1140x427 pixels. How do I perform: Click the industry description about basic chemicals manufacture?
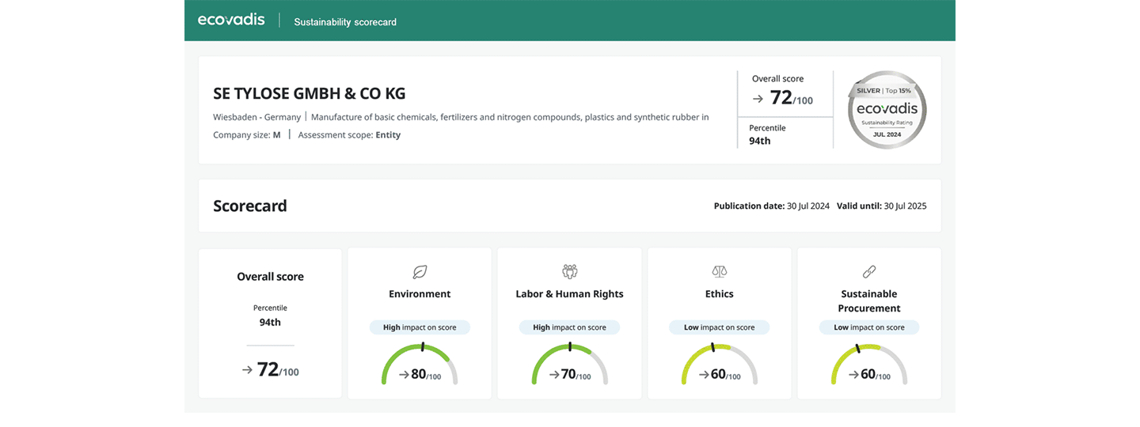[x=510, y=117]
